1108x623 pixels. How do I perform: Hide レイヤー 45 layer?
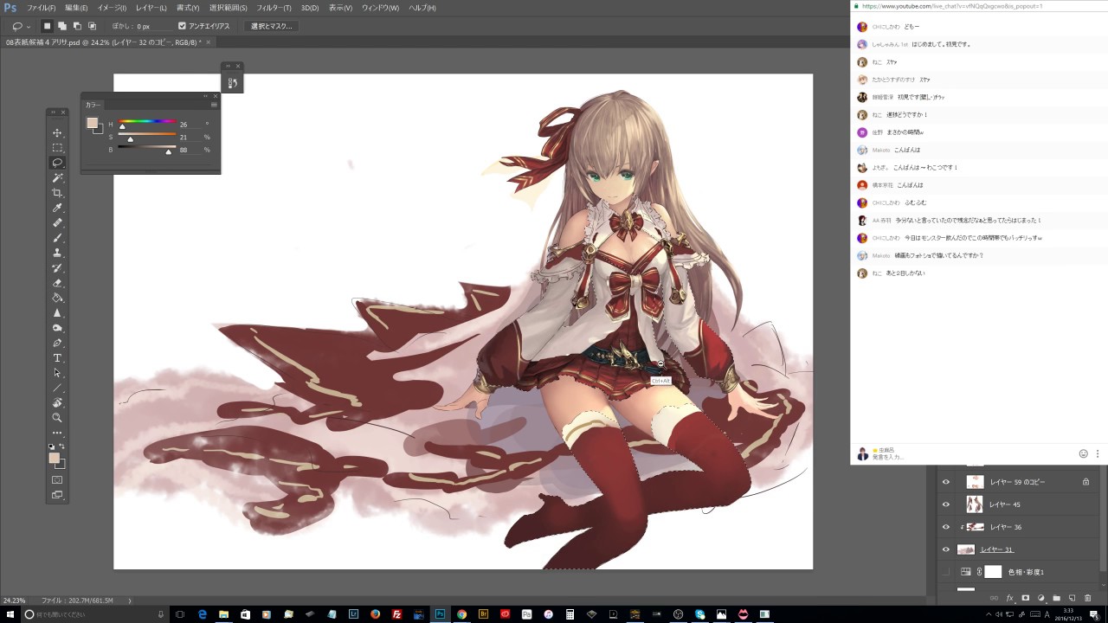pos(945,504)
